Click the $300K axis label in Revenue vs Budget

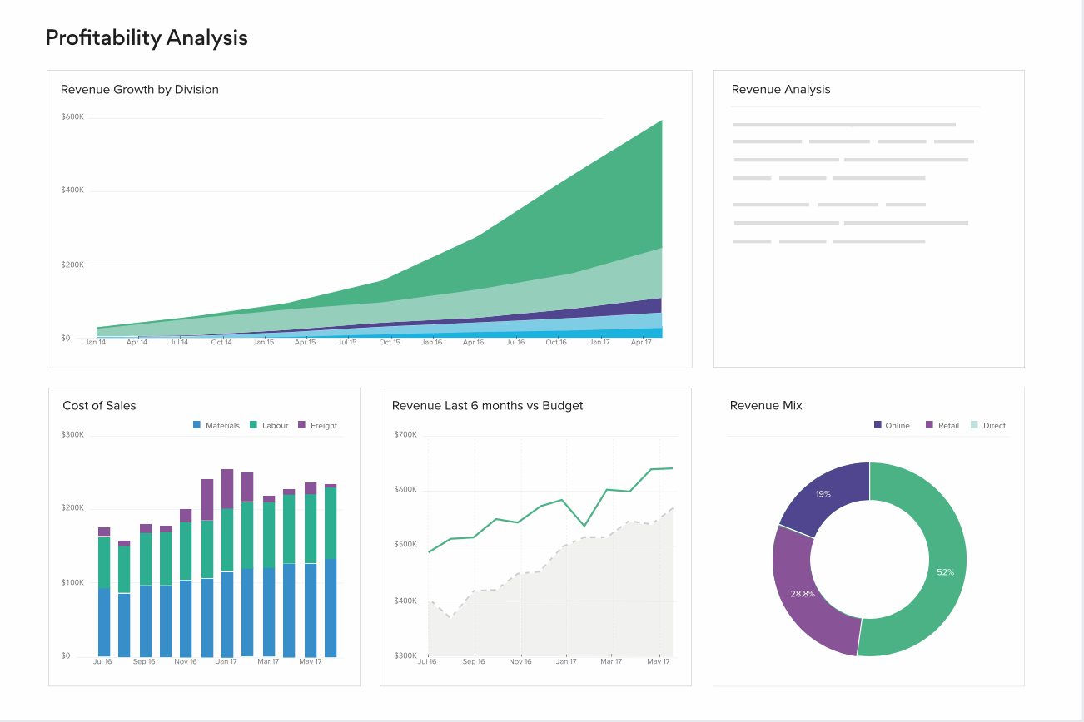(x=405, y=655)
